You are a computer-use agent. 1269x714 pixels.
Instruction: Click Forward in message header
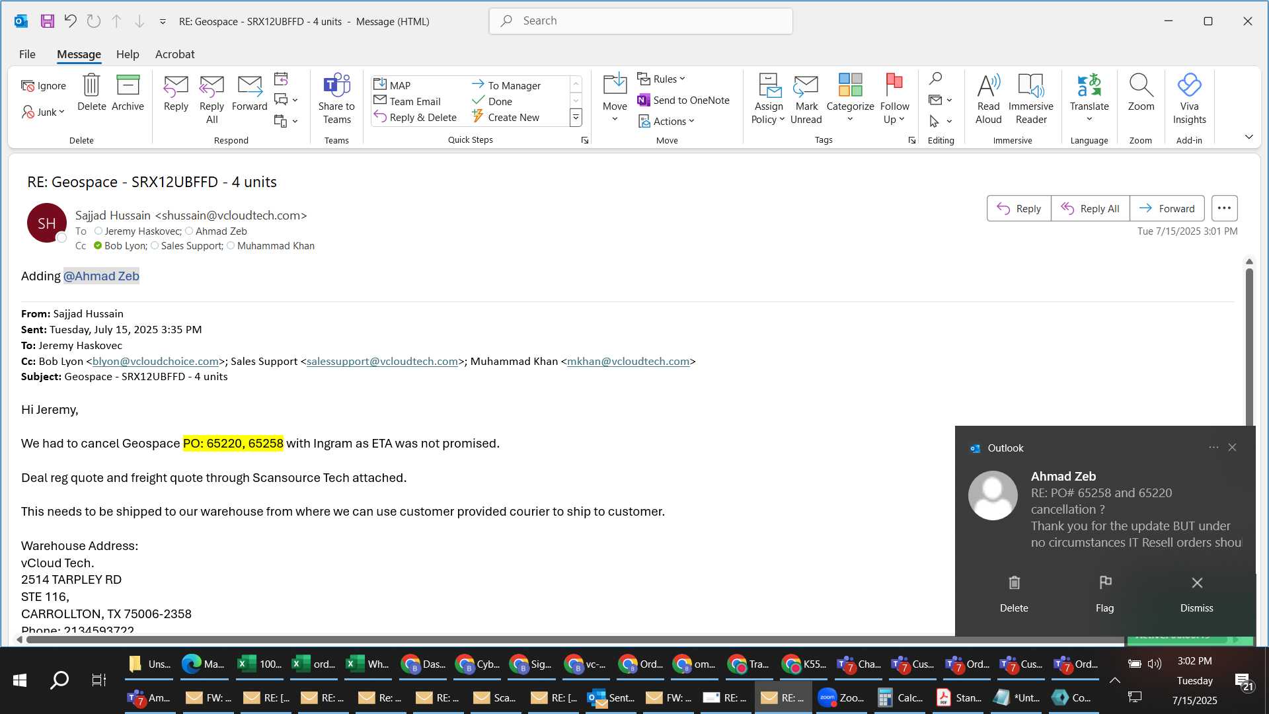(x=1167, y=208)
